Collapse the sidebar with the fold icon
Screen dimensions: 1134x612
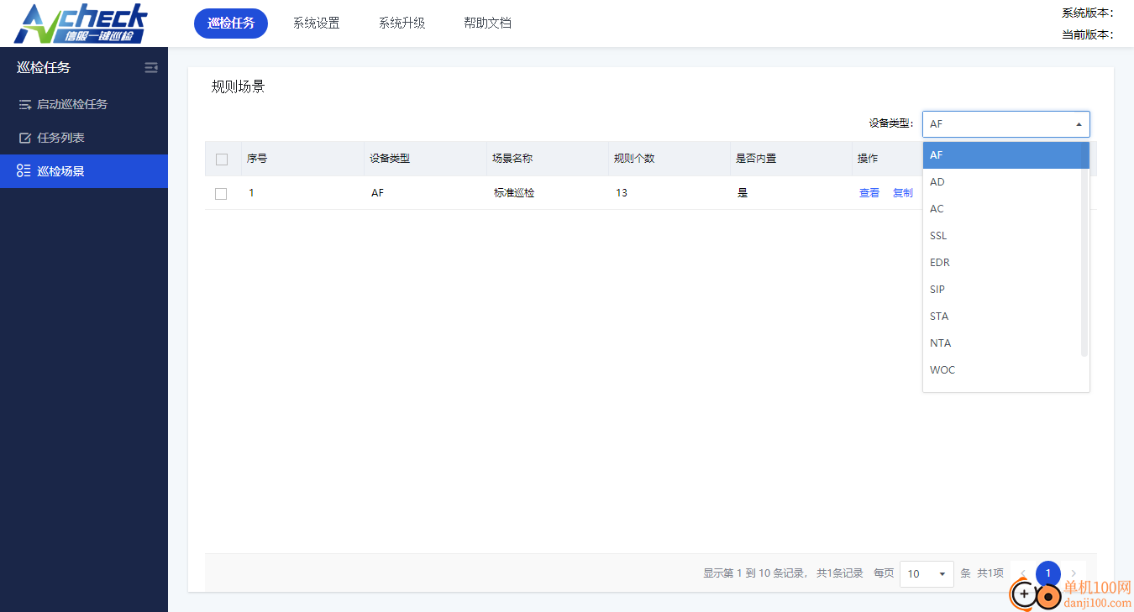(x=151, y=68)
